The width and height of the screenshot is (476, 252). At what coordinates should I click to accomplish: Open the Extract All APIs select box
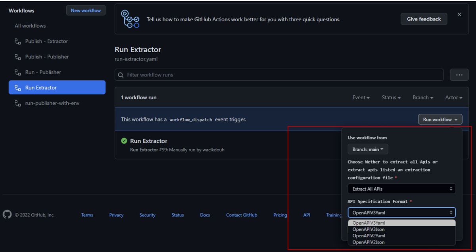(x=401, y=189)
